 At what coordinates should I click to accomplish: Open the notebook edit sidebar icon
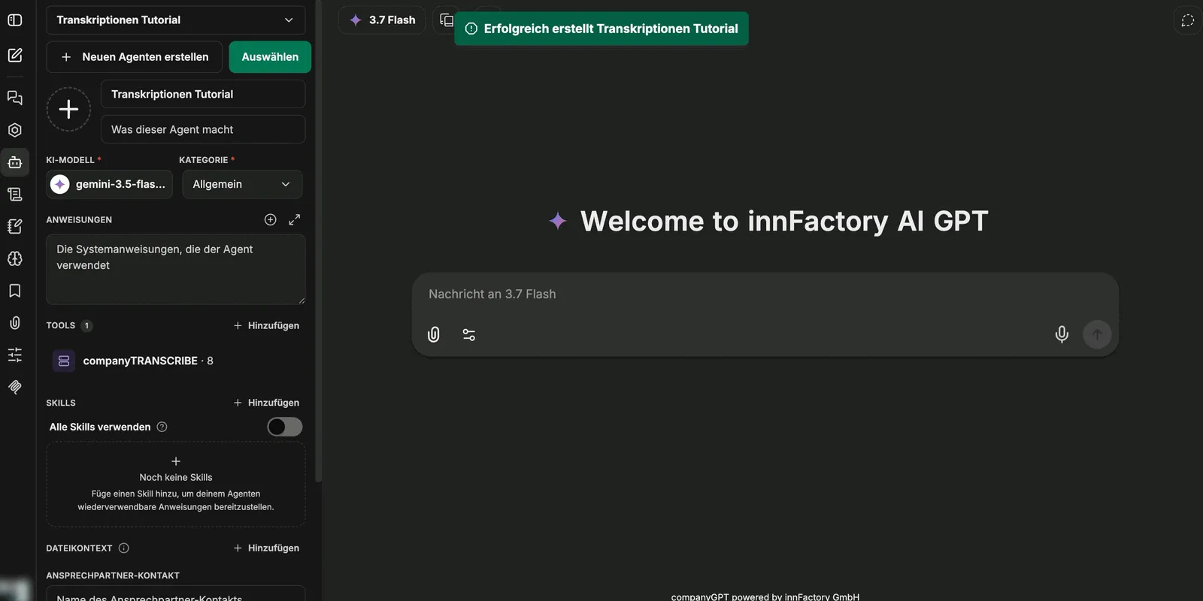coord(15,226)
